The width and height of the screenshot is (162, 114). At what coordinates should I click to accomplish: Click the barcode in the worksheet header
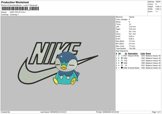click(x=20, y=9)
